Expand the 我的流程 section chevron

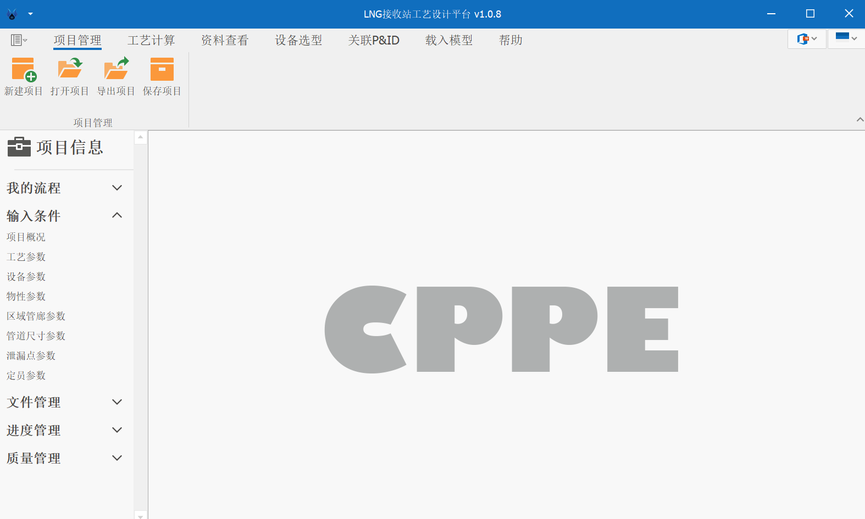(117, 188)
